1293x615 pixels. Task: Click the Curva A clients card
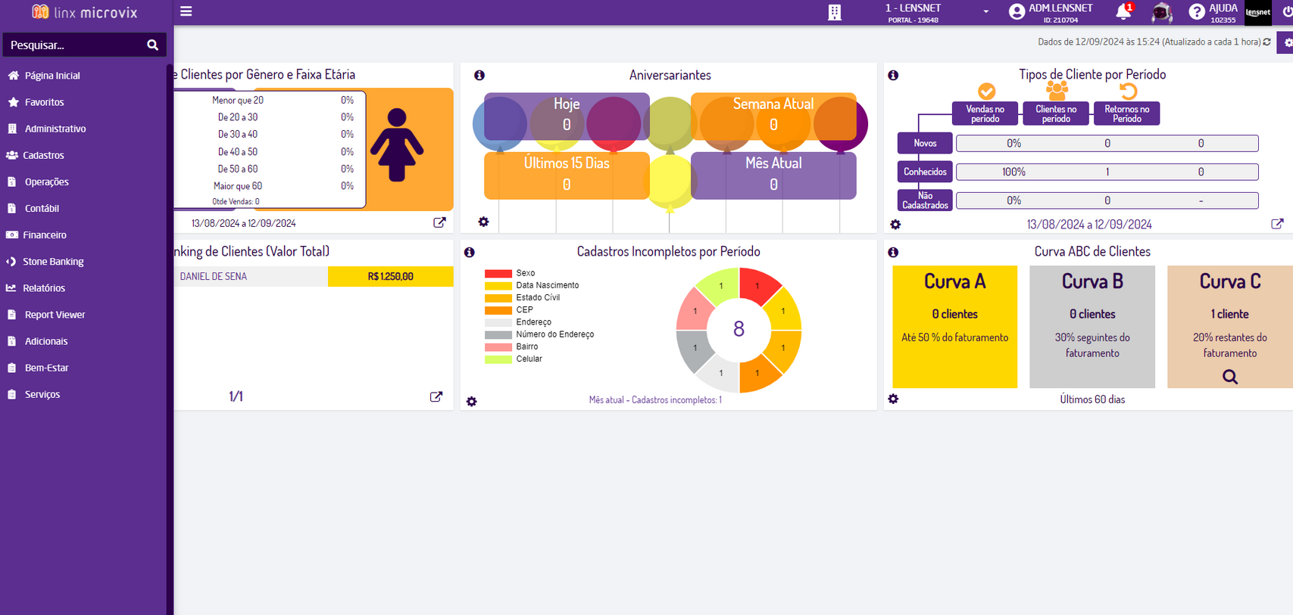click(x=954, y=326)
